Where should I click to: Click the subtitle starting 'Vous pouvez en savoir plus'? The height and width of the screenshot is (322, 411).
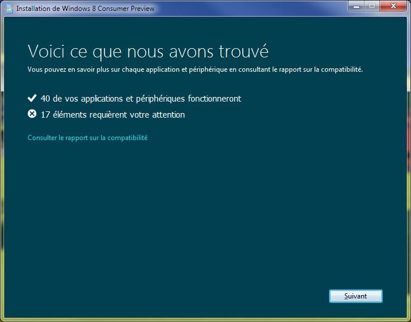pyautogui.click(x=195, y=69)
